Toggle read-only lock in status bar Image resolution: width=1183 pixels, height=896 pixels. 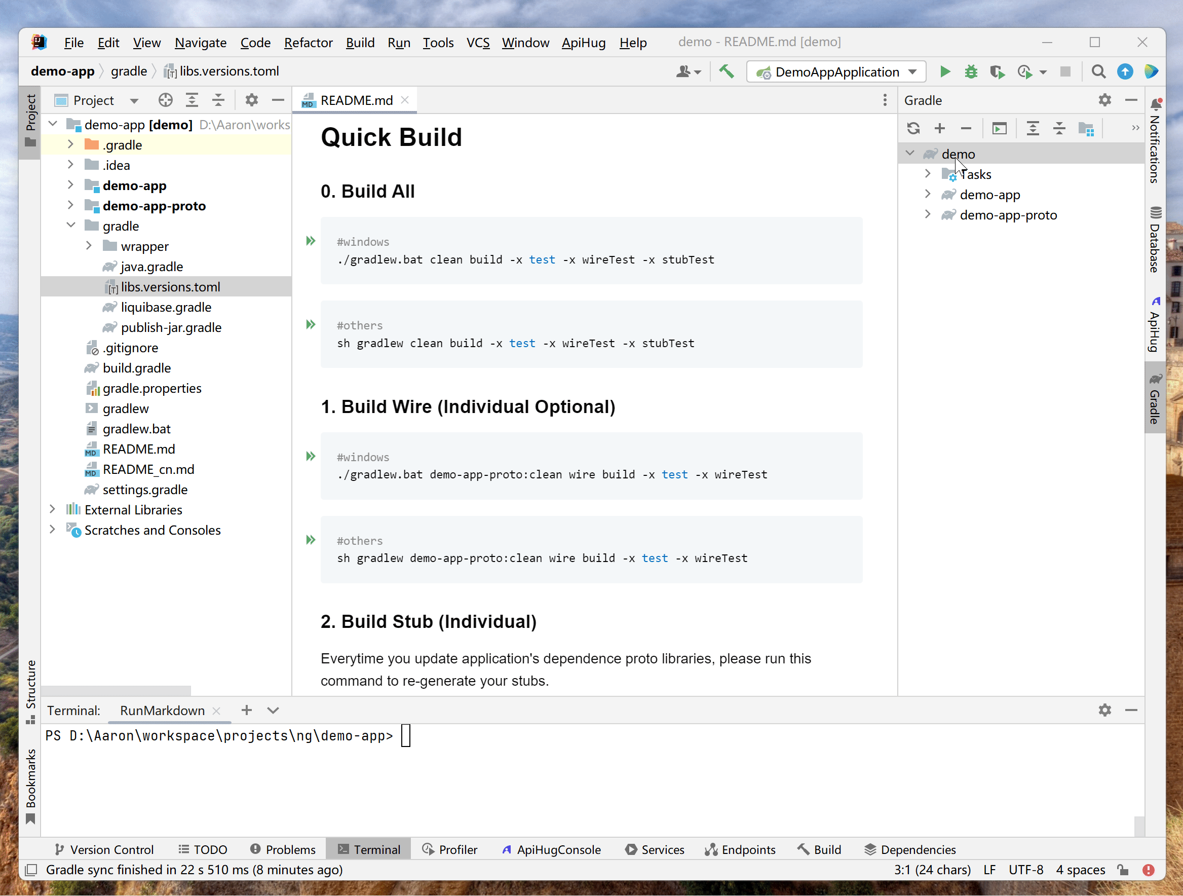coord(1123,870)
